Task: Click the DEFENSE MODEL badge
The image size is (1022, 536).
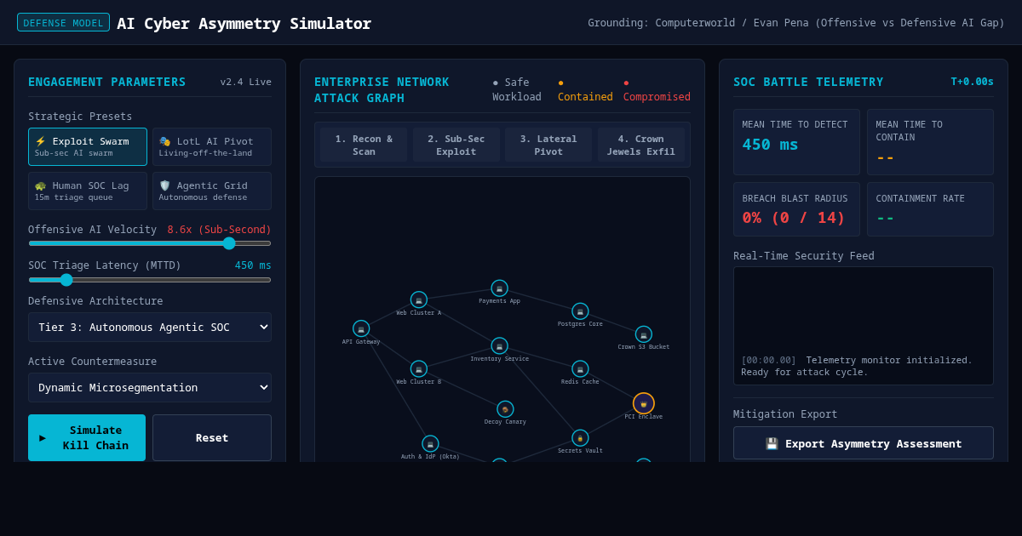Action: [63, 23]
